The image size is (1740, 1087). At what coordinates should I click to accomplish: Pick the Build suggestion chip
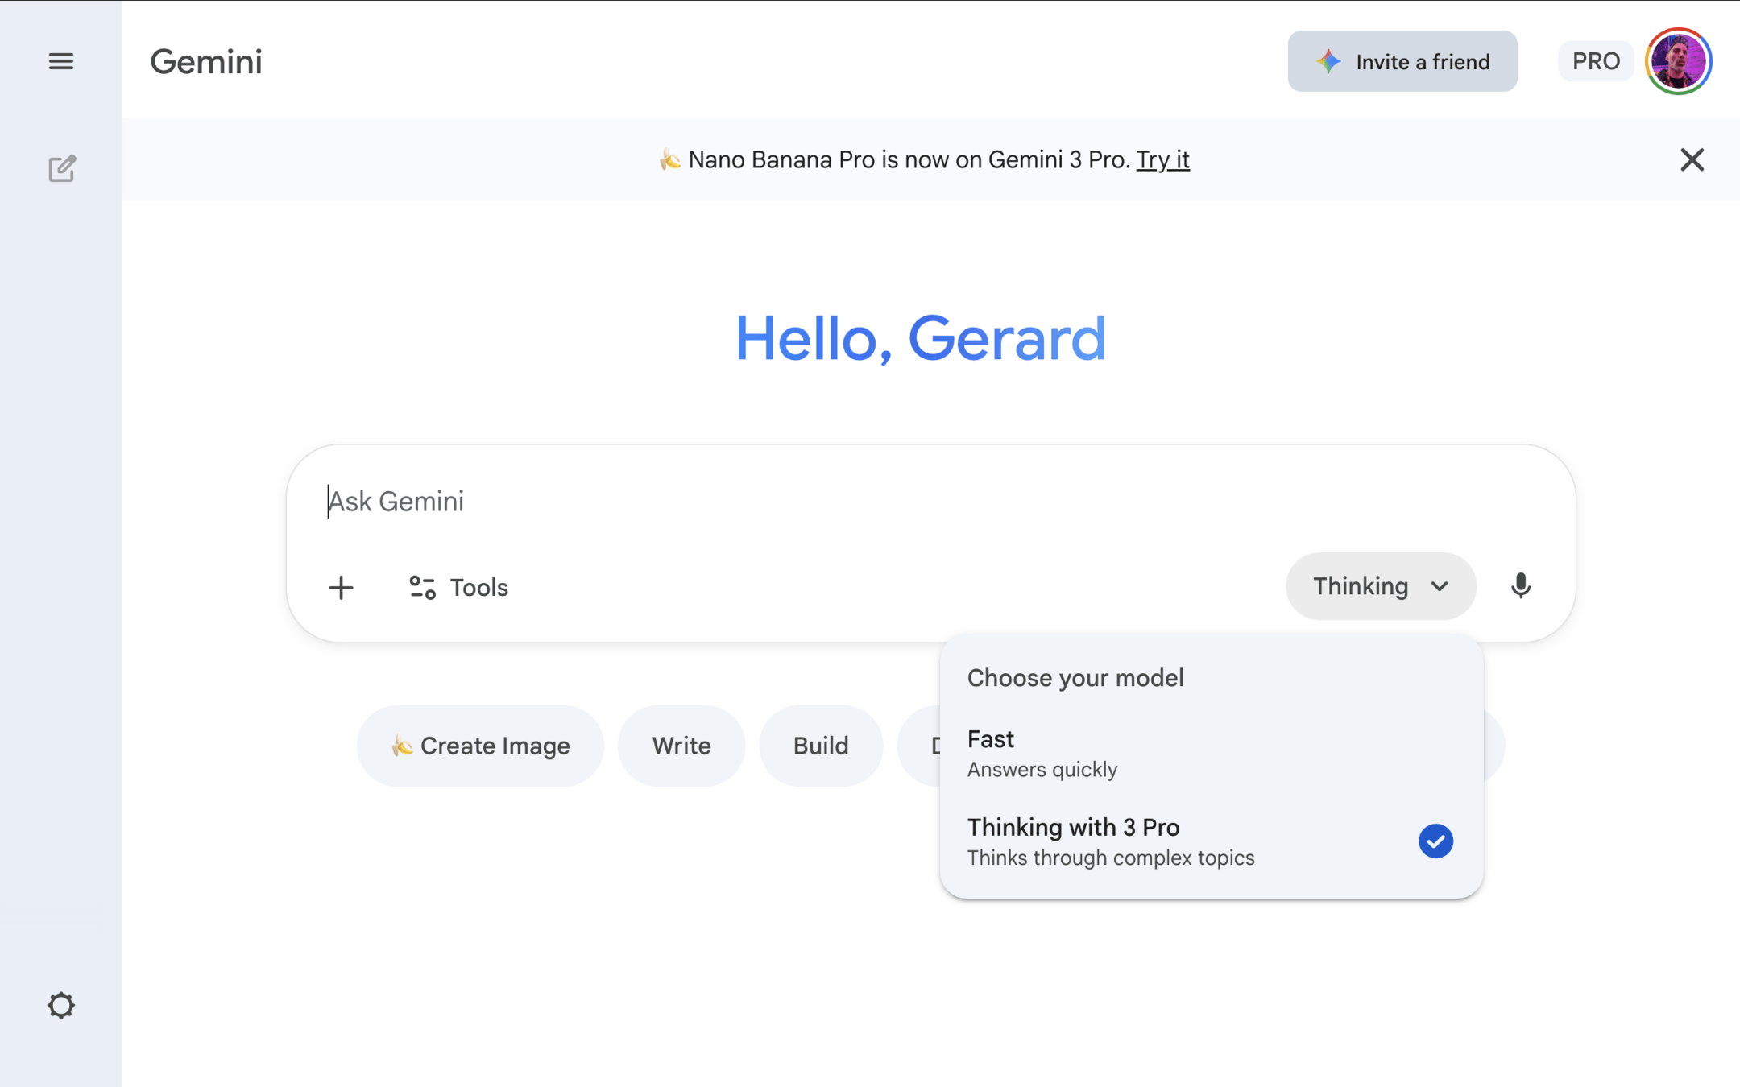(820, 746)
